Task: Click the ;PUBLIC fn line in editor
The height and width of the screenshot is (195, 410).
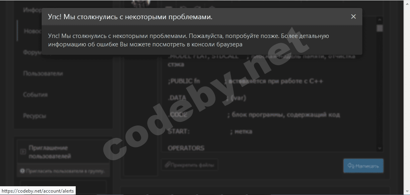Action: tap(245, 82)
